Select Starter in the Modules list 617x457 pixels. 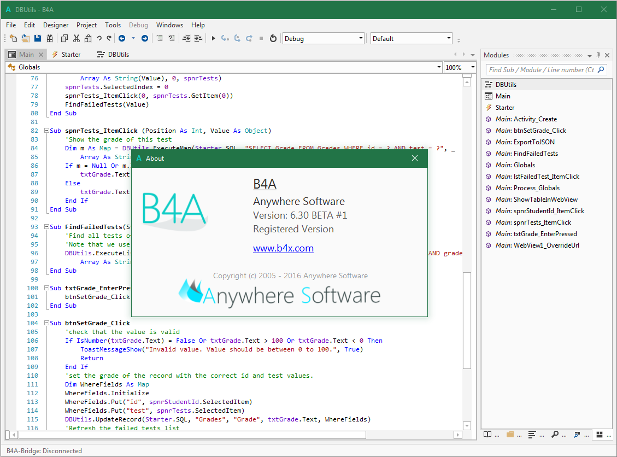coord(547,108)
